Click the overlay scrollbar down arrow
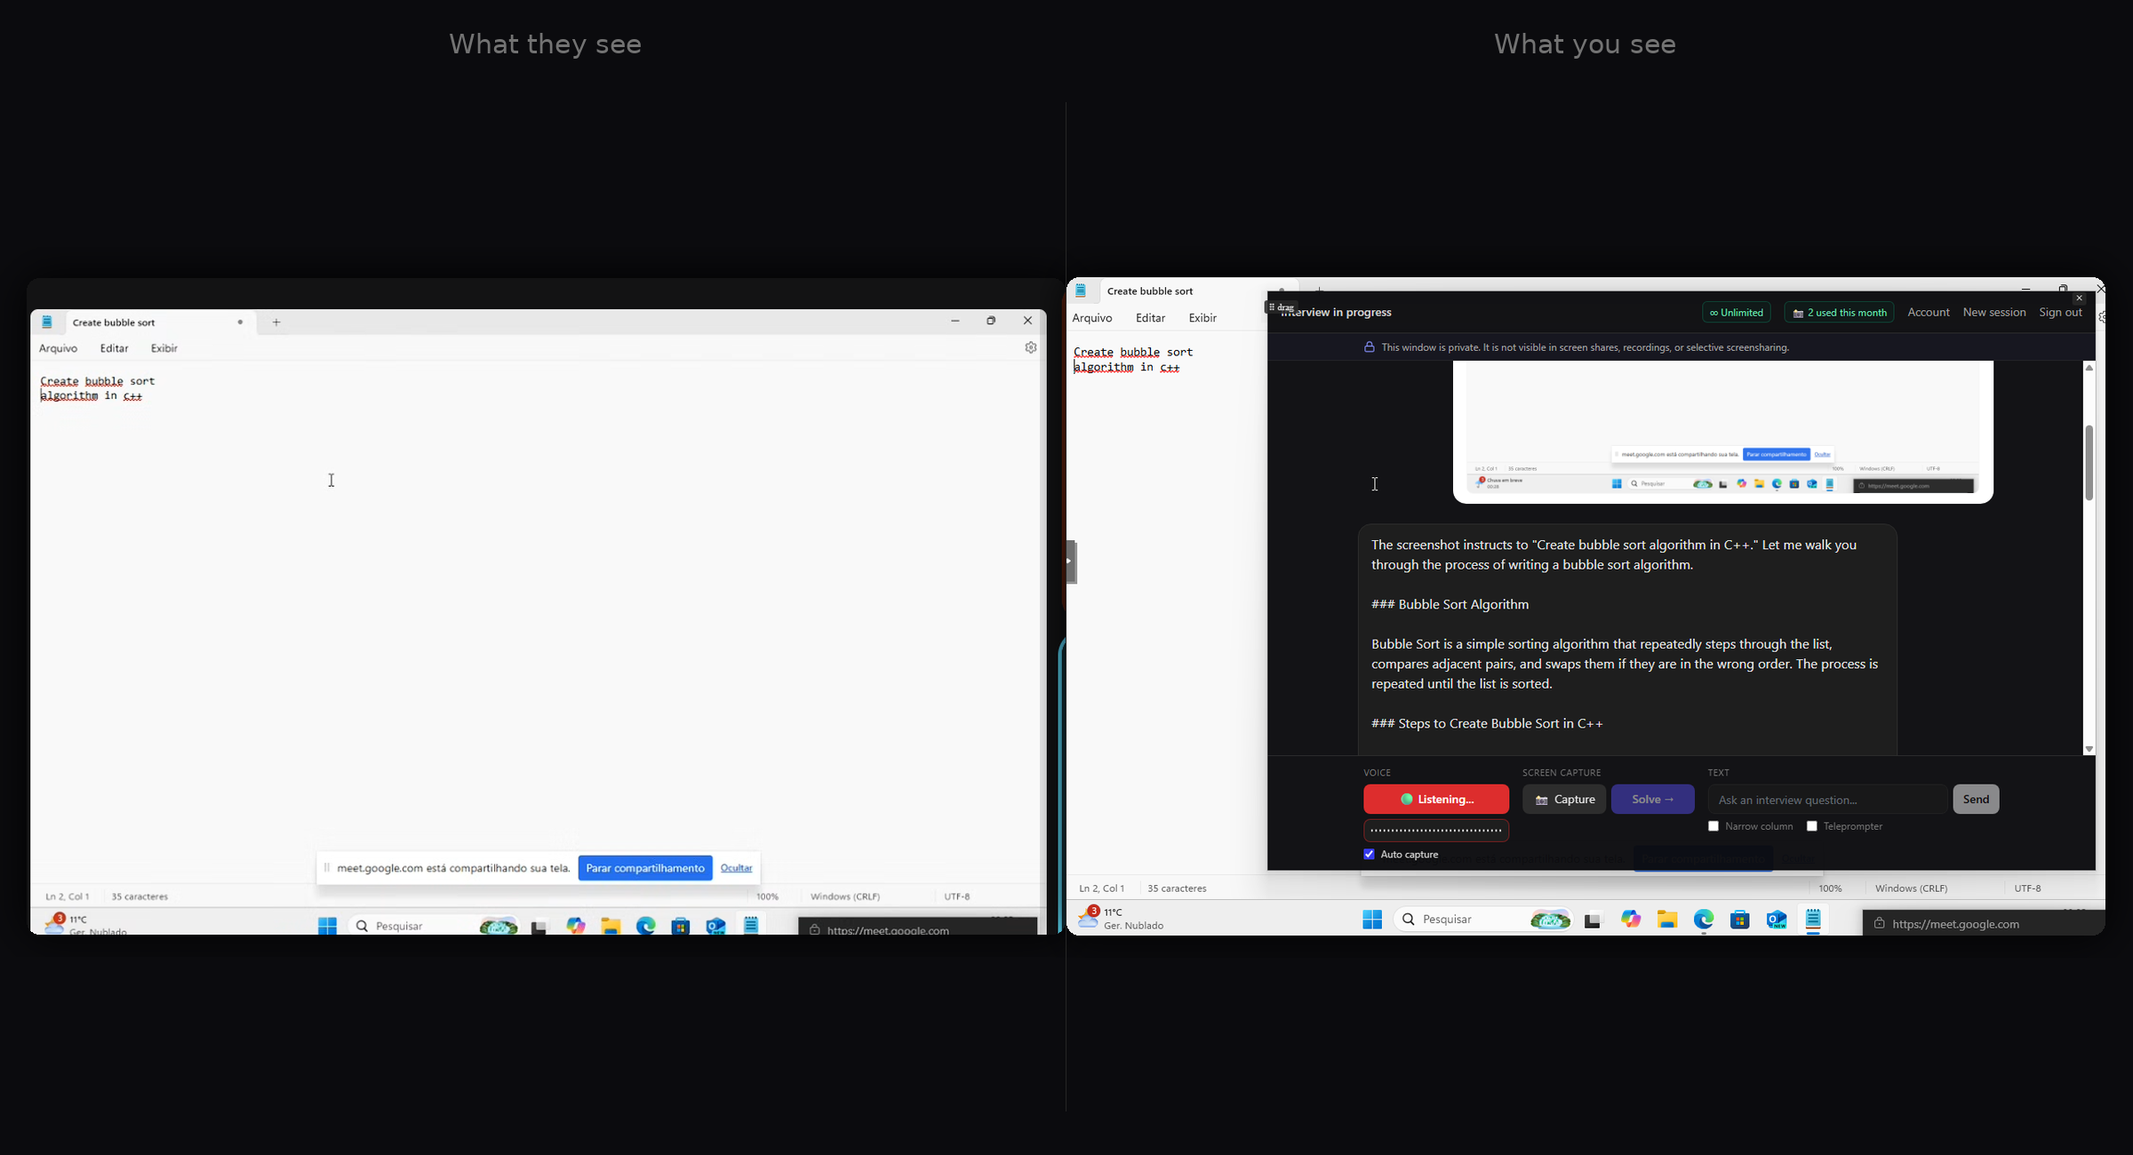The image size is (2133, 1155). tap(2089, 749)
